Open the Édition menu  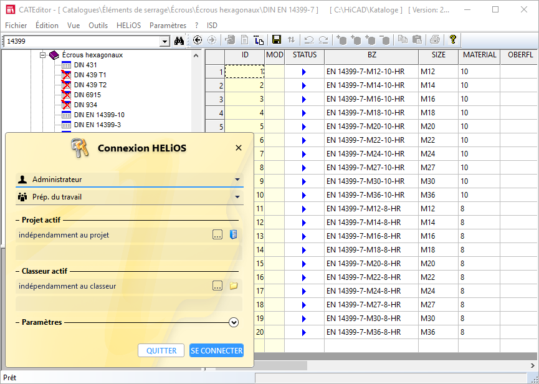[x=47, y=26]
